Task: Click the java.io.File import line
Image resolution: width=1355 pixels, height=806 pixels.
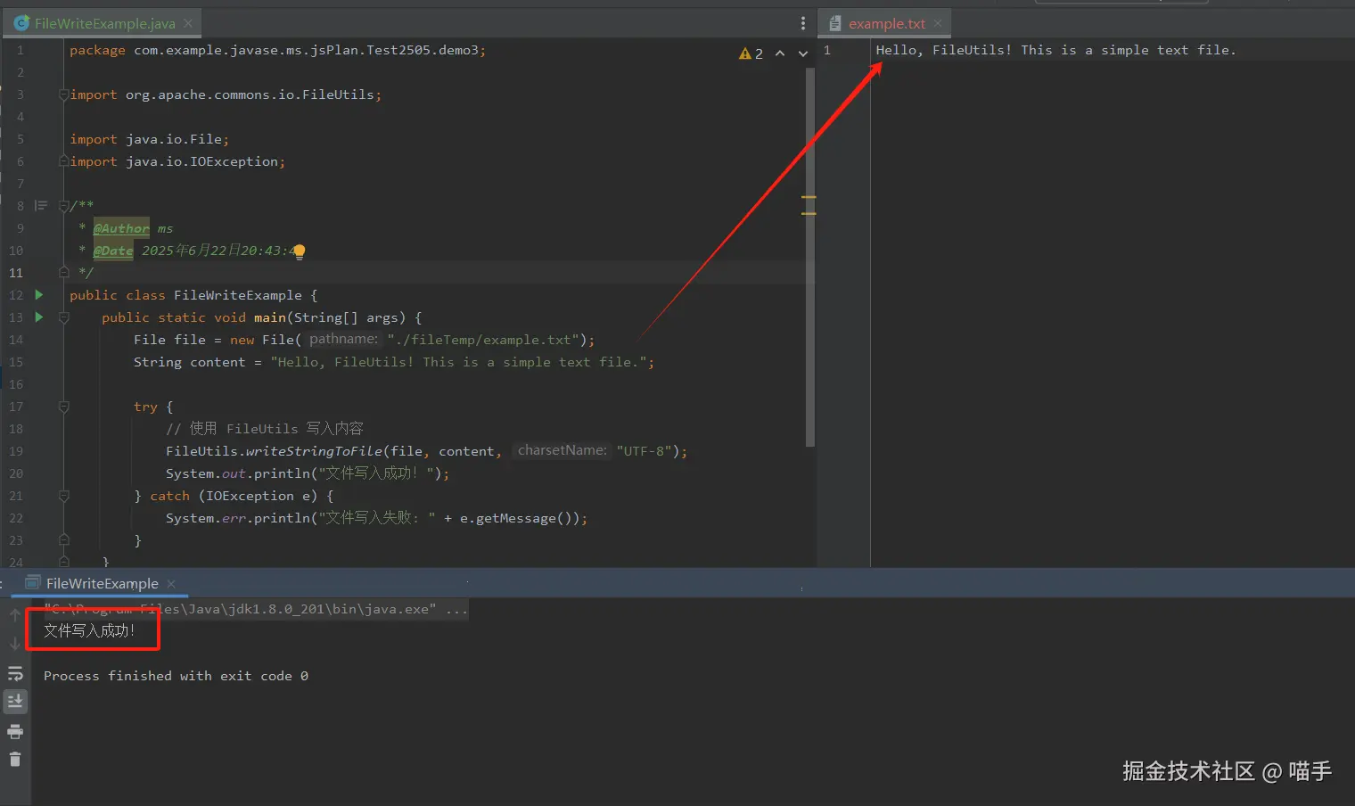Action: pos(150,139)
